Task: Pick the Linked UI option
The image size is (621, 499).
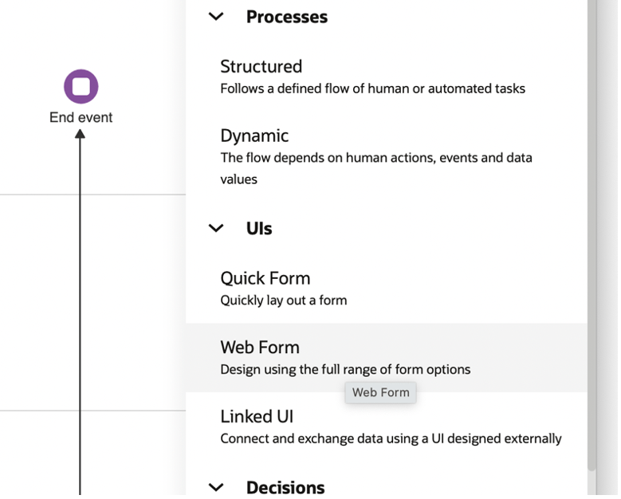Action: click(x=257, y=417)
